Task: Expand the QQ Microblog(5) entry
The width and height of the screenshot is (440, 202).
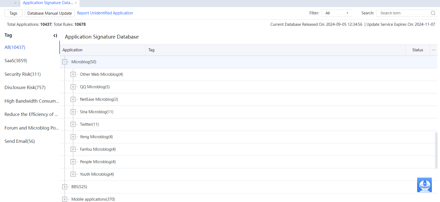Action: [x=73, y=87]
